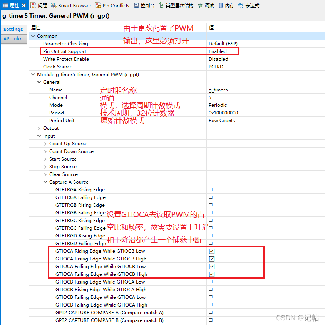Click the Period value 0x100000000
The height and width of the screenshot is (325, 325).
(x=223, y=113)
